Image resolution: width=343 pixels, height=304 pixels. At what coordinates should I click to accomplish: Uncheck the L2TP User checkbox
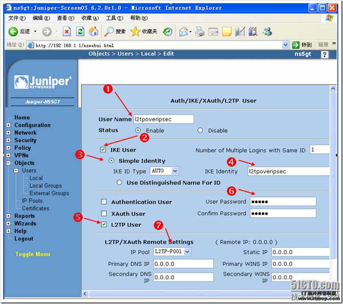pyautogui.click(x=104, y=224)
